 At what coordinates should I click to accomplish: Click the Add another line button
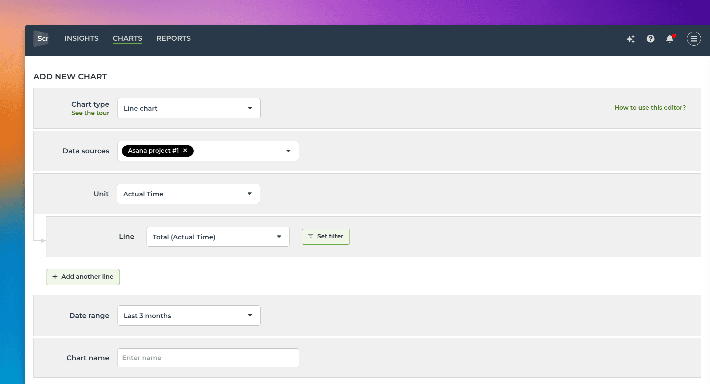83,277
